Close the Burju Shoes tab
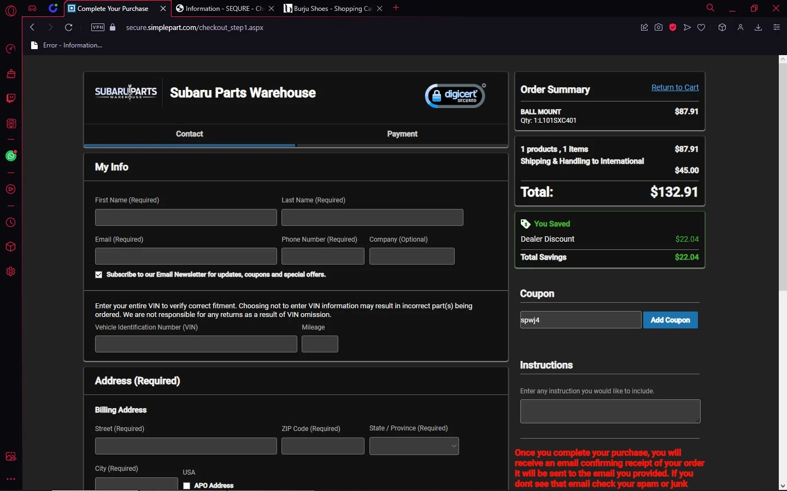 pyautogui.click(x=379, y=8)
